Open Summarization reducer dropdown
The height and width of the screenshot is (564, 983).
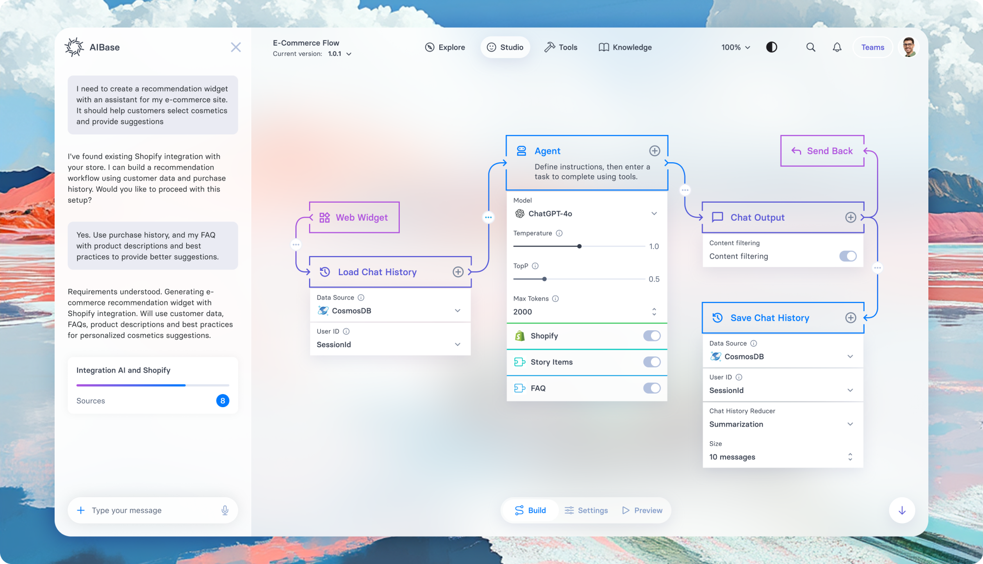point(850,424)
